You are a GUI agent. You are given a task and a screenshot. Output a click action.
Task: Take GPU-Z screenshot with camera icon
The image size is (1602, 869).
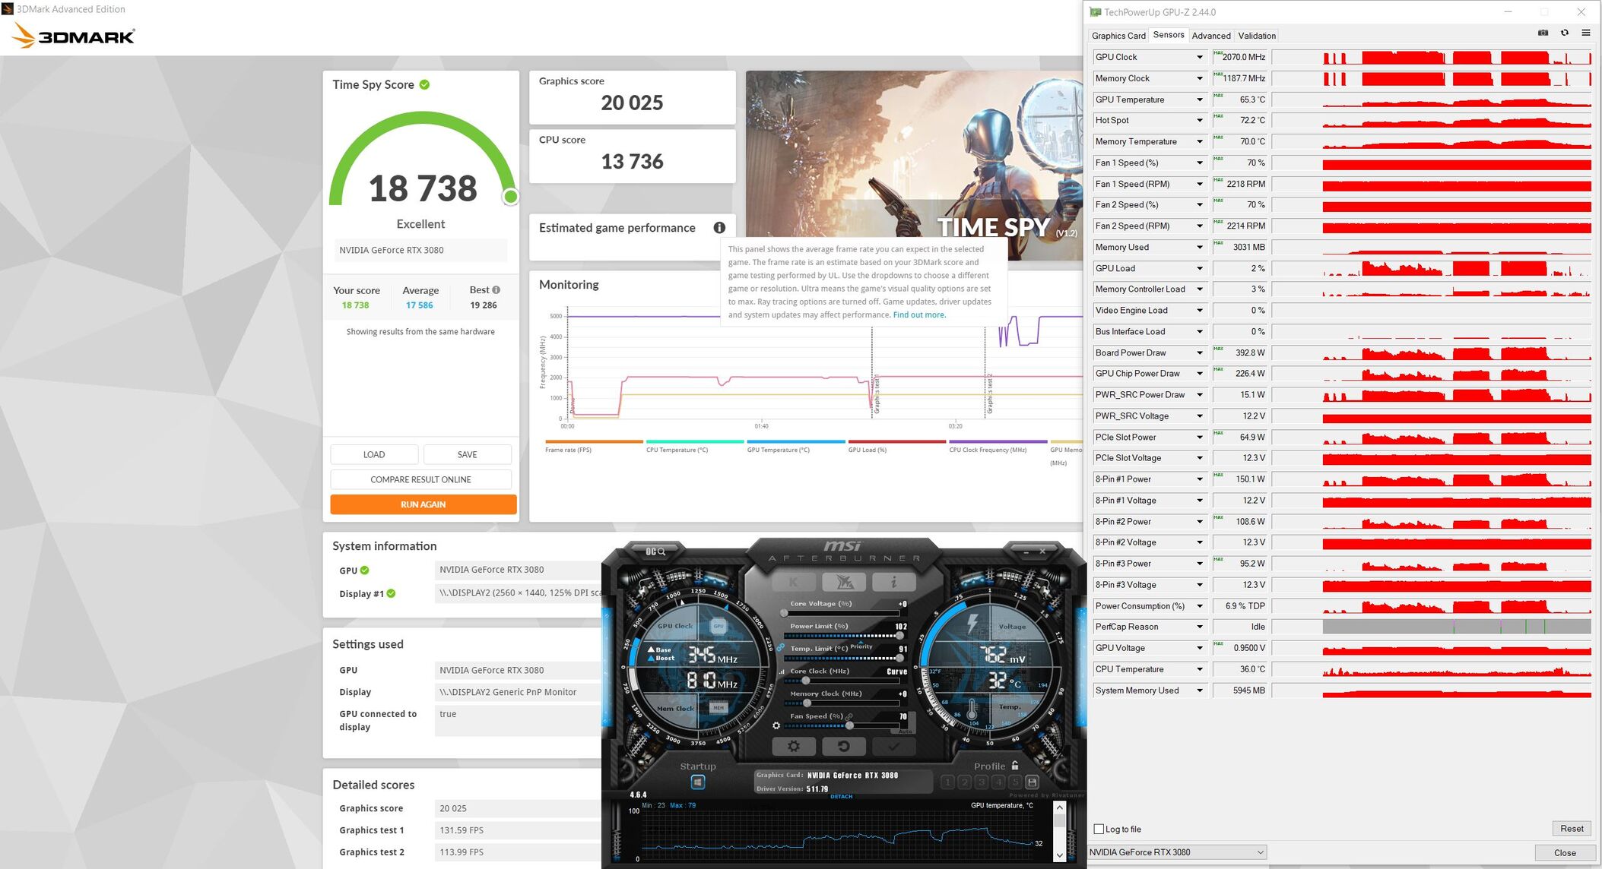tap(1543, 33)
